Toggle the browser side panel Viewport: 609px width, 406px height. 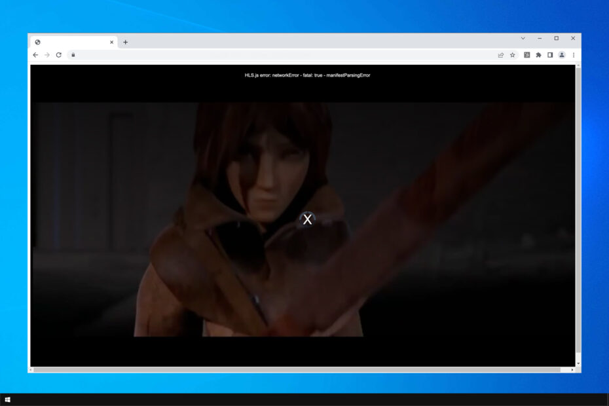click(x=550, y=55)
